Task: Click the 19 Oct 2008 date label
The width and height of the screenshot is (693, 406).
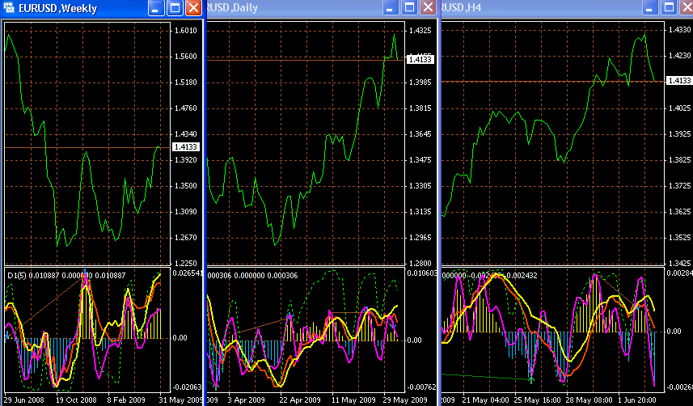Action: tap(76, 400)
